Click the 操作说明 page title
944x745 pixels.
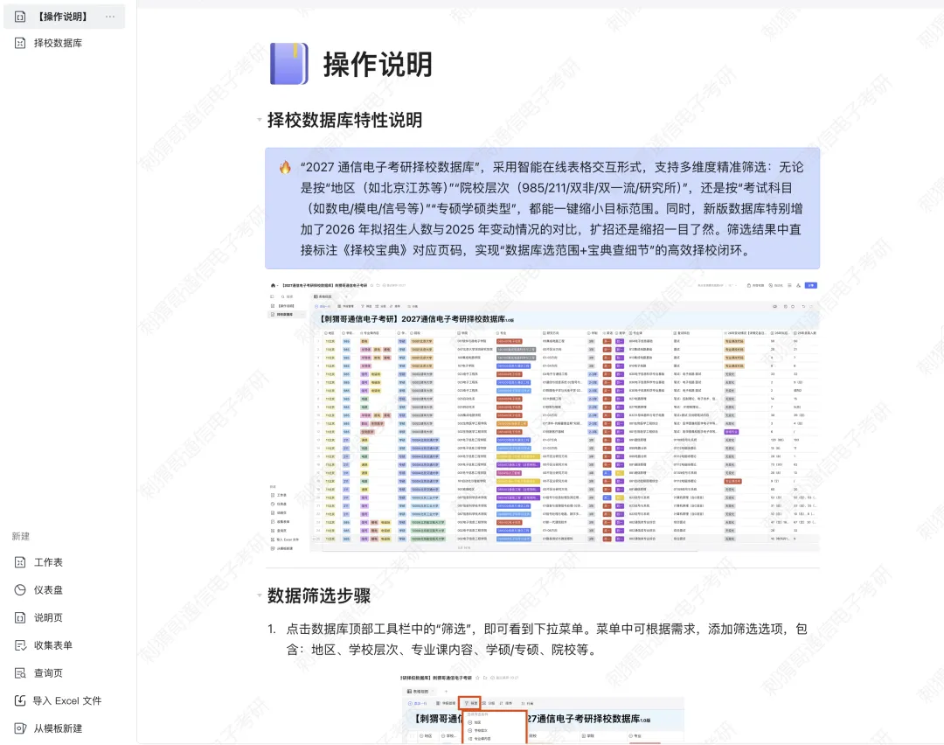pos(378,65)
